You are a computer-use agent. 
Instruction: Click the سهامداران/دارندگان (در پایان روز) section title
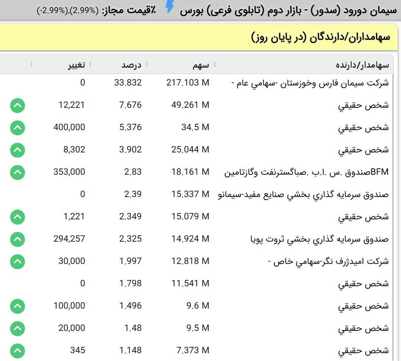[321, 37]
